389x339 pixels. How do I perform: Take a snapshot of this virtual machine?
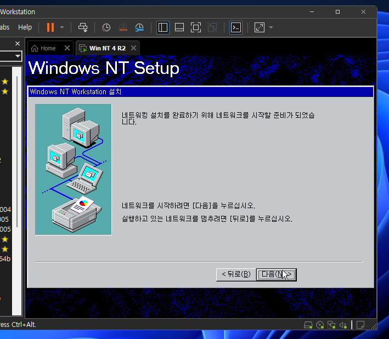pyautogui.click(x=106, y=27)
